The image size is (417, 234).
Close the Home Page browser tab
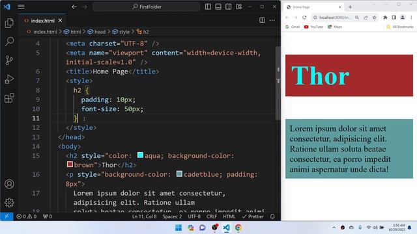click(340, 7)
